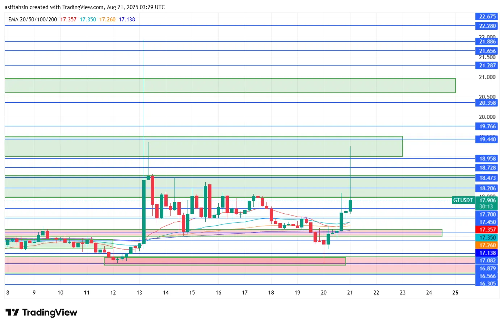The width and height of the screenshot is (504, 326).
Task: Click date 25 on the time axis
Action: (455, 293)
